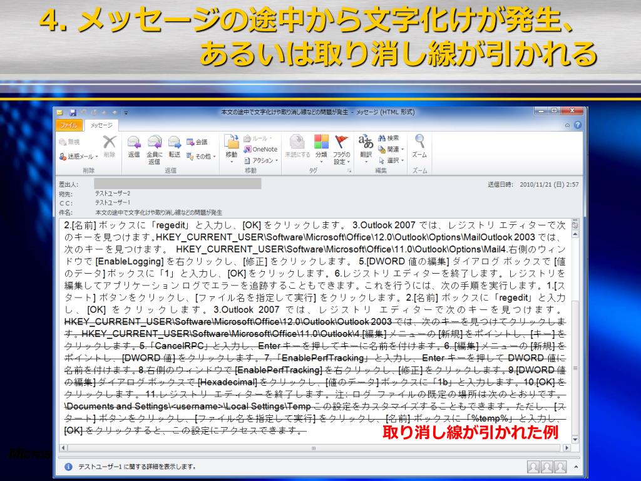Screen dimensions: 641x481
Task: Click the ズーム (Zoom) magnifier icon
Action: [419, 147]
